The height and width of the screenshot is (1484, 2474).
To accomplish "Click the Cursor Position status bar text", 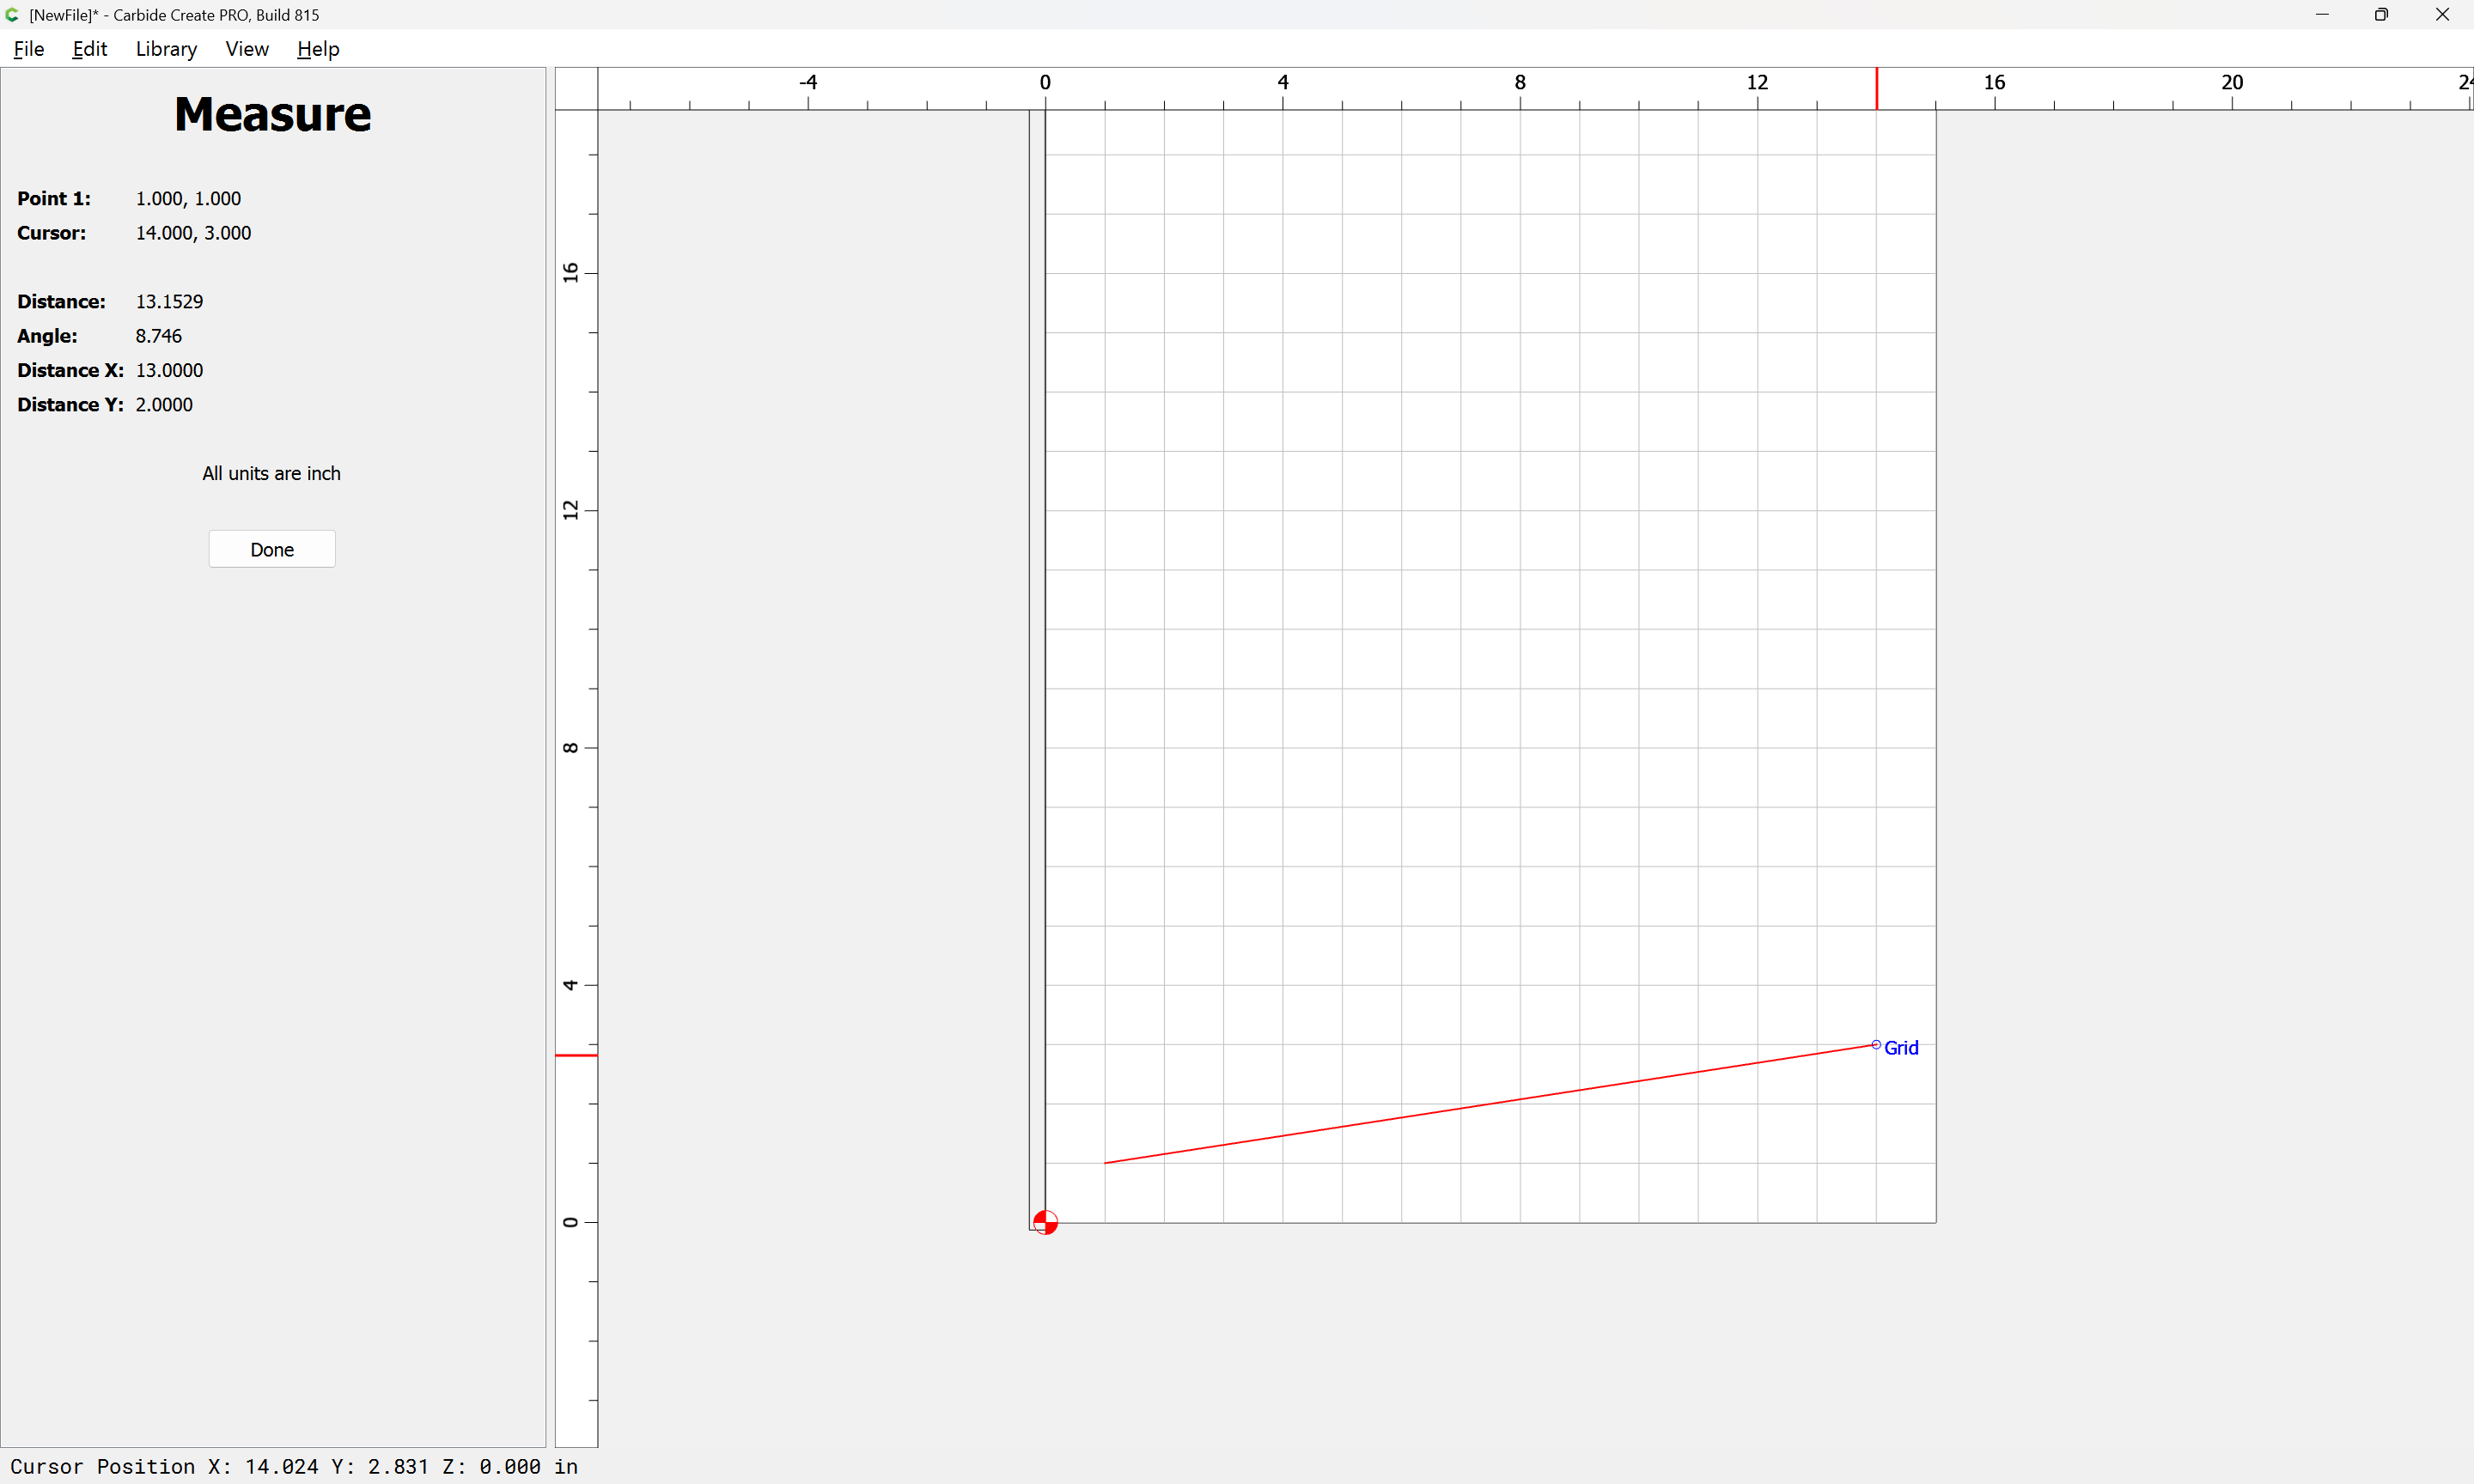I will 294,1466.
